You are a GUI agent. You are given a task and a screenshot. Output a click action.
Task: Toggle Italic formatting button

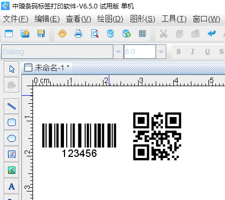coord(192,52)
